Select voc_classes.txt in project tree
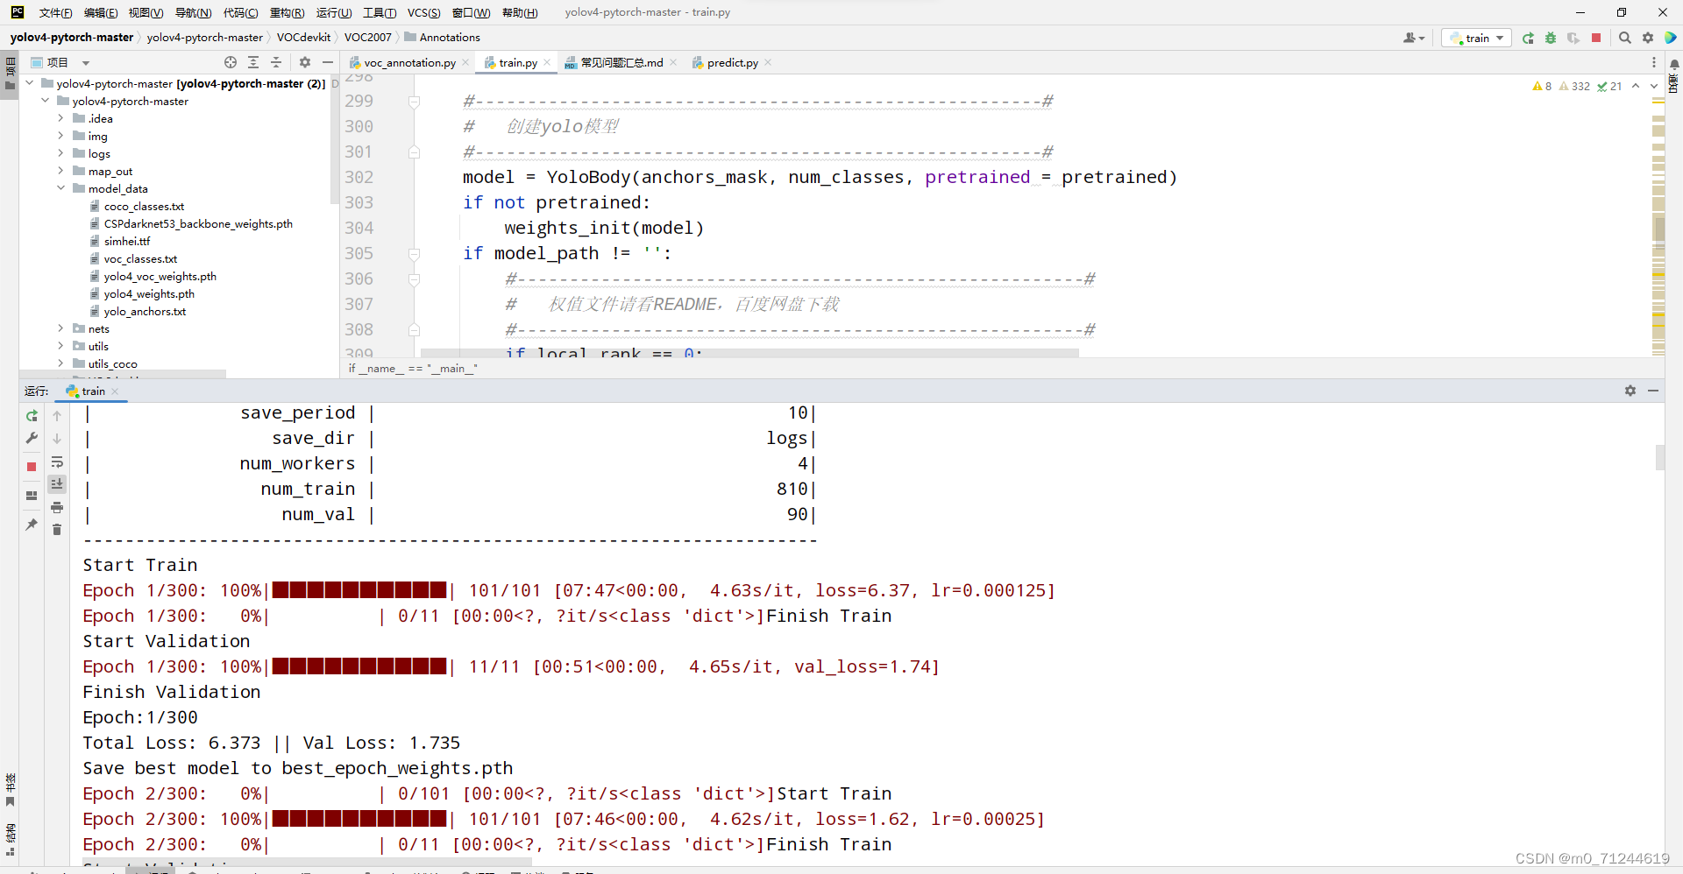 [140, 258]
